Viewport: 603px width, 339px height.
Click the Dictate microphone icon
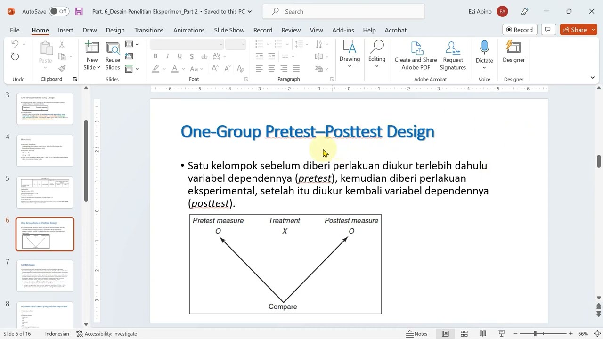(484, 48)
